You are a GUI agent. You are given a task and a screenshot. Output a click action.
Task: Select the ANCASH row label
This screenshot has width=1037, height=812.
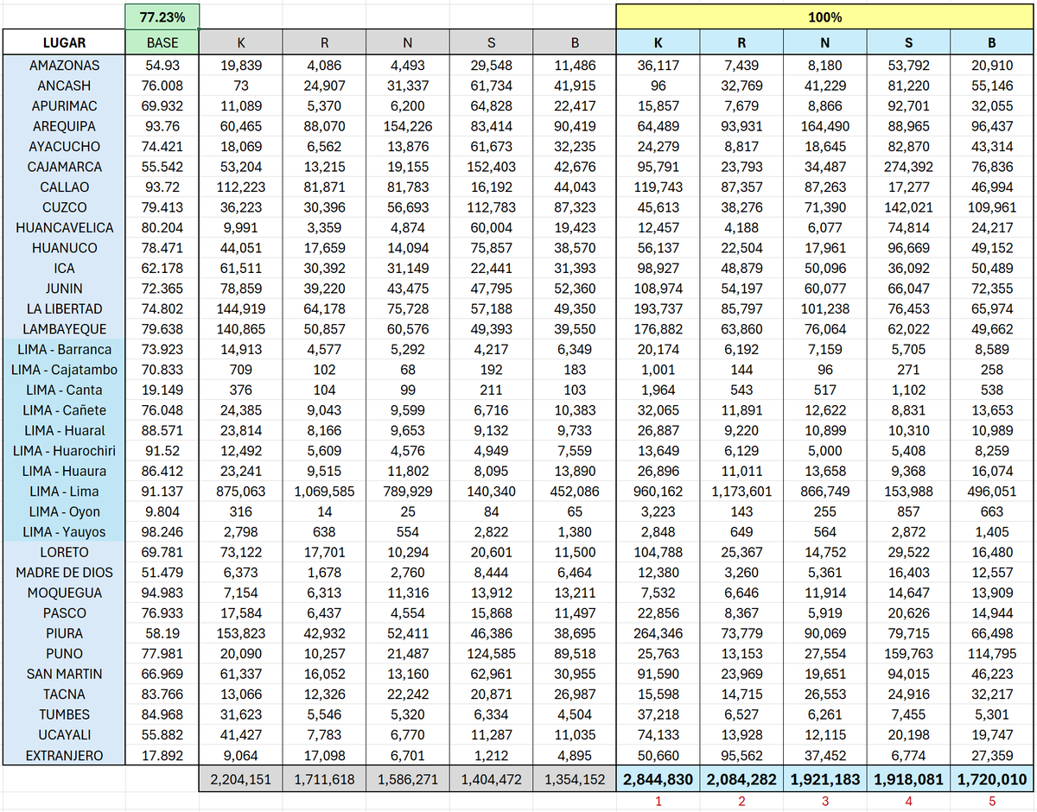[64, 86]
